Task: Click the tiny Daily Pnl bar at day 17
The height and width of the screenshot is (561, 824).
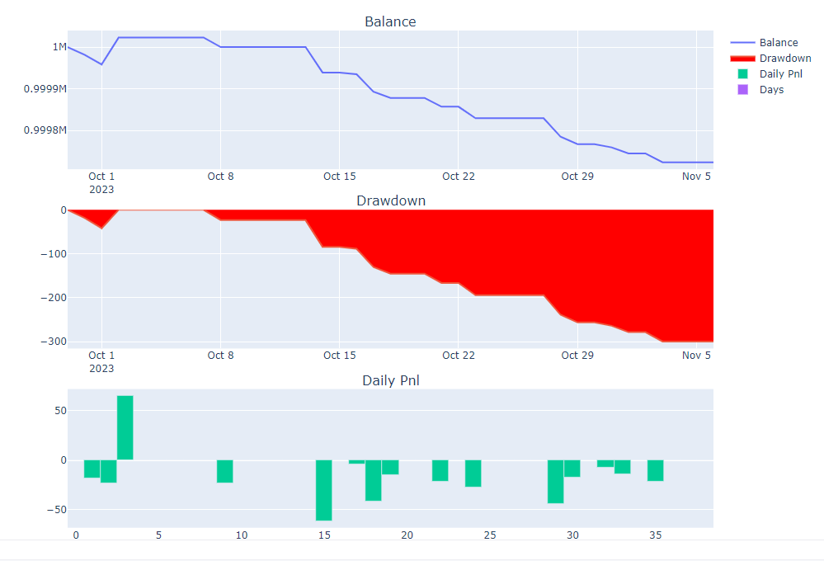Action: 357,462
